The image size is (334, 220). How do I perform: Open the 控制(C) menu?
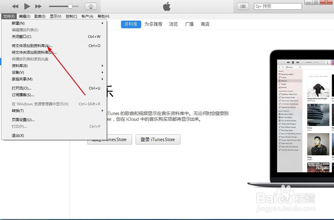click(71, 16)
